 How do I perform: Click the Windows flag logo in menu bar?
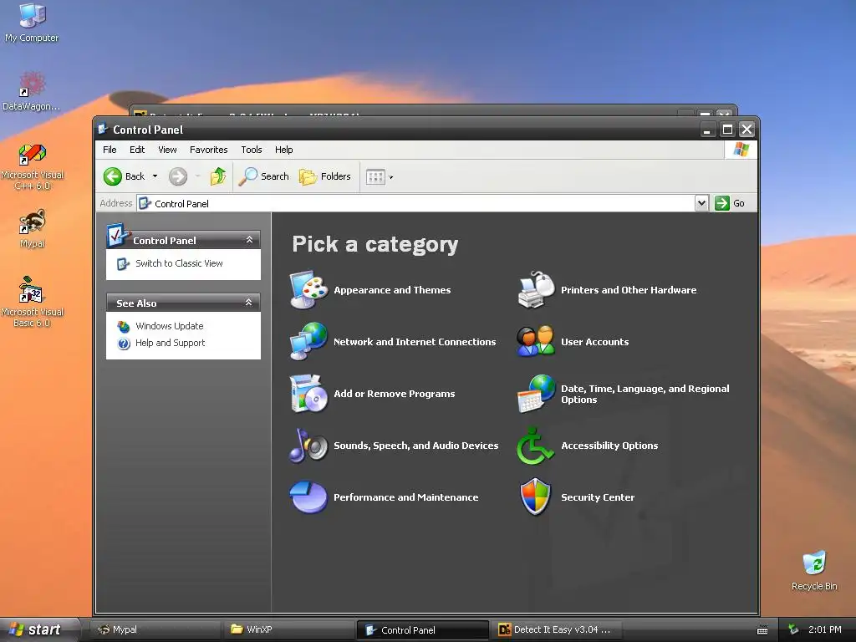click(x=741, y=150)
